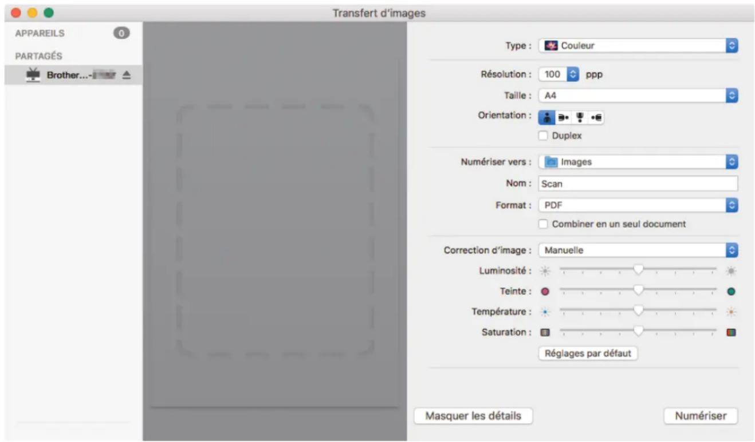This screenshot has width=755, height=442.
Task: Click the Nom field containing Scan
Action: (x=638, y=184)
